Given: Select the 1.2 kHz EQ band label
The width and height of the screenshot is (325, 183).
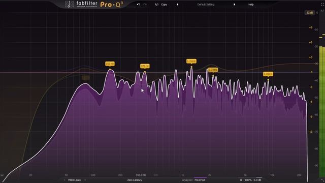Looking at the screenshot, I should tap(191, 61).
